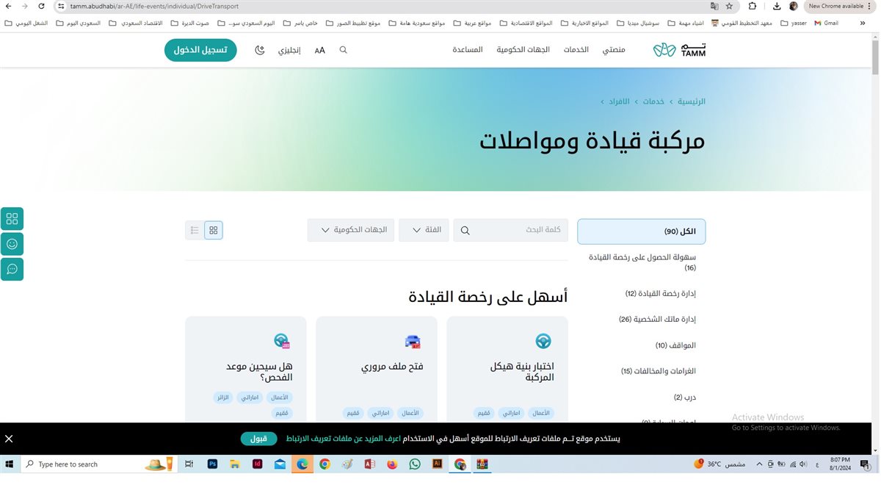881x496 pixels.
Task: Click الأفراد breadcrumb link
Action: pyautogui.click(x=619, y=101)
